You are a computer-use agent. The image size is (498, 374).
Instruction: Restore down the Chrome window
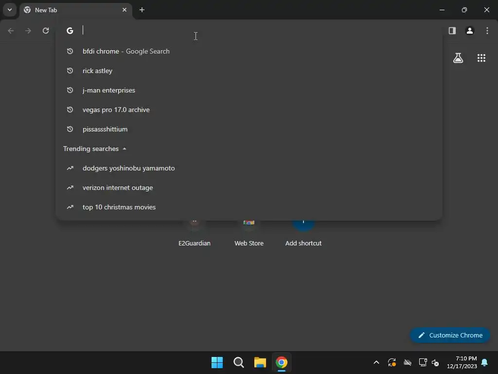pos(464,10)
